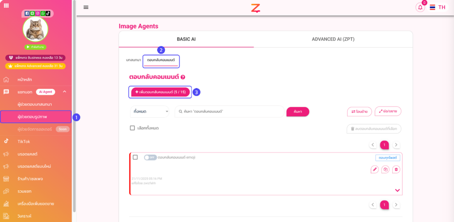Open the apps grid icon
The height and width of the screenshot is (222, 454).
click(6, 5)
